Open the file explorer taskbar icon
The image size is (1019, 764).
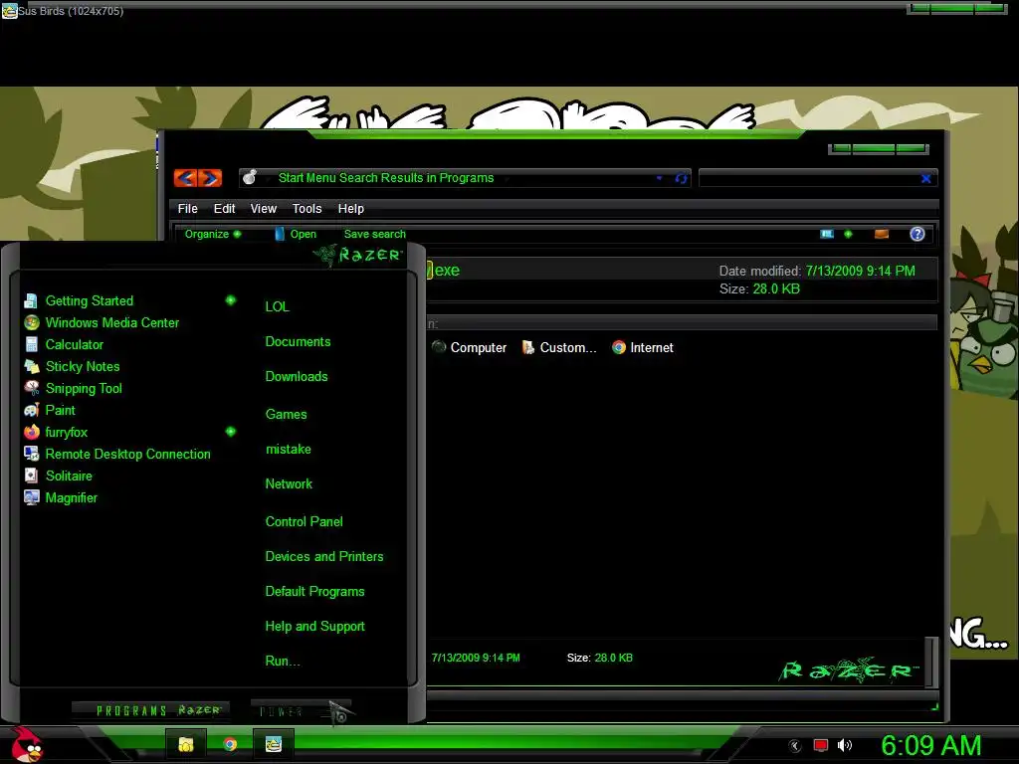pyautogui.click(x=186, y=744)
